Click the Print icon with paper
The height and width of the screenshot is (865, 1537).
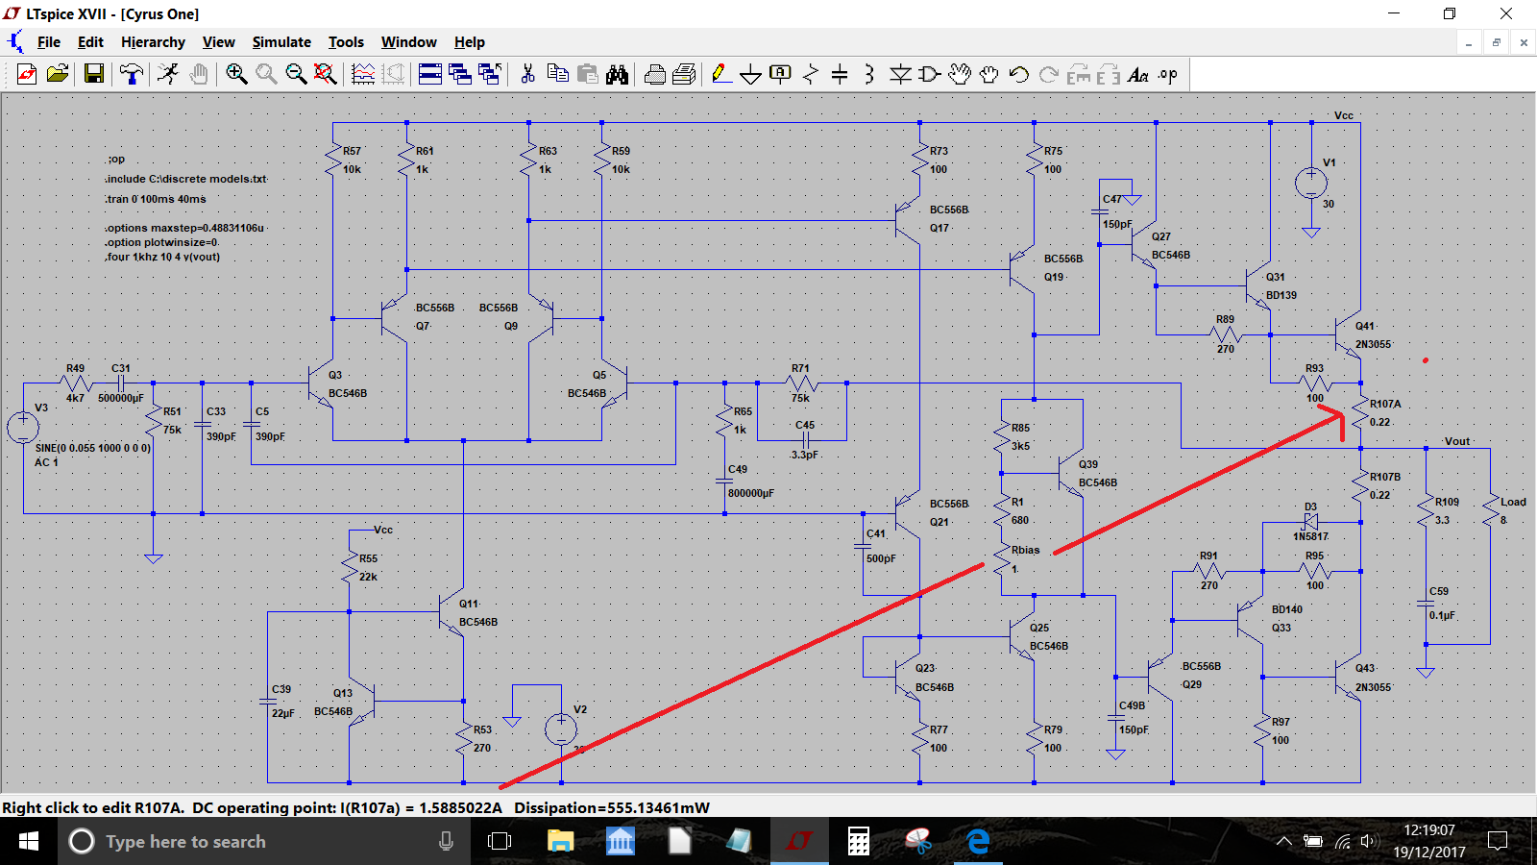point(684,74)
